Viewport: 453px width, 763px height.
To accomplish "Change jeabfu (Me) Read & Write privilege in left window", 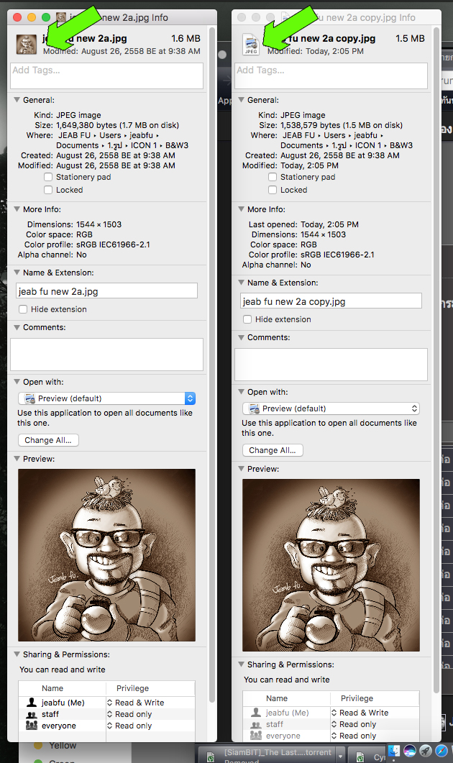I will (136, 703).
